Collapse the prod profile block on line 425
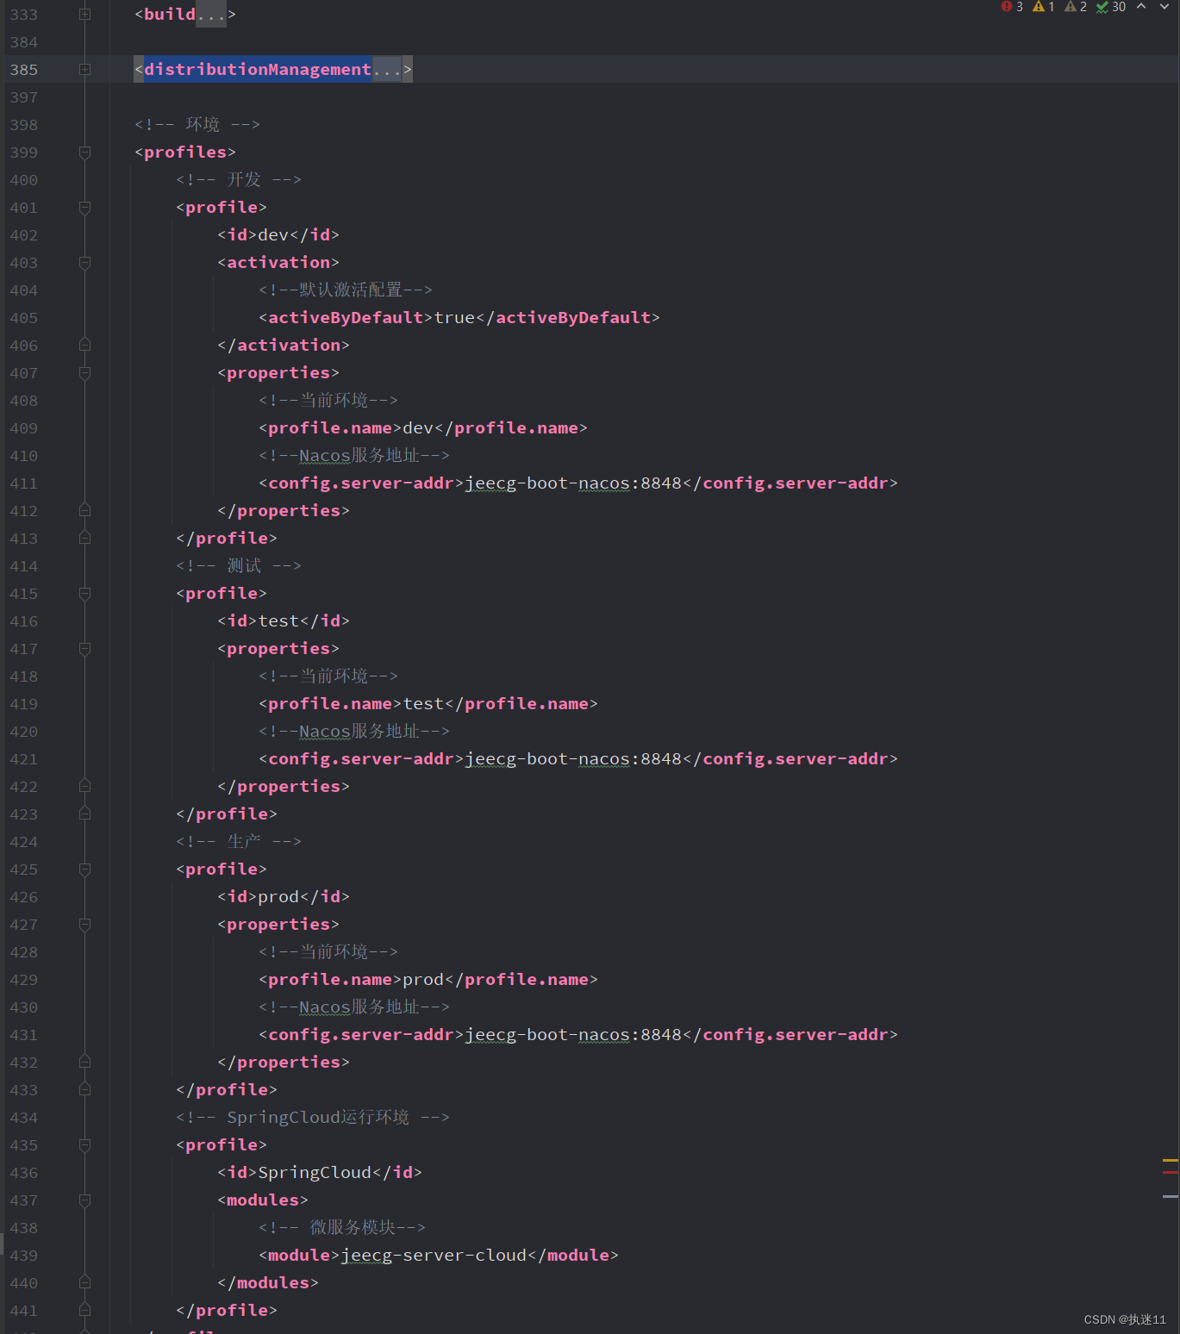The height and width of the screenshot is (1334, 1180). click(x=84, y=869)
